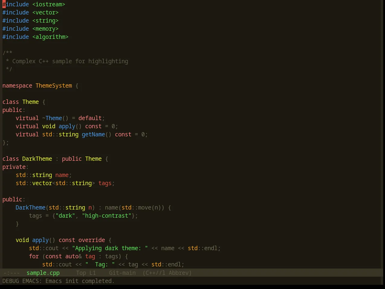The image size is (385, 289).
Task: Click the sample.cpp buffer name in mode line
Action: 43,273
